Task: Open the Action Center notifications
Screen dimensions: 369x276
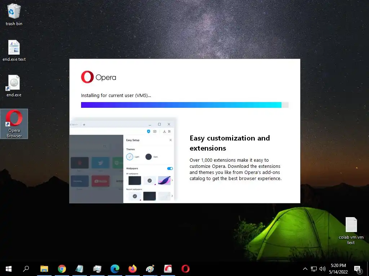Action: point(357,269)
